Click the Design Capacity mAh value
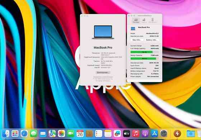 click(155, 55)
